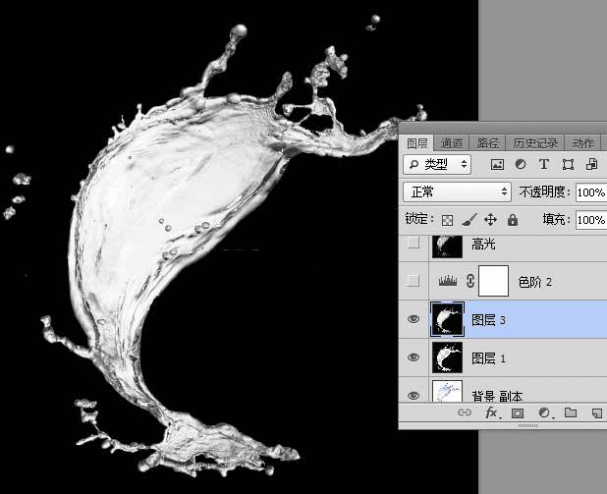
Task: Click the 不透明度 opacity value field
Action: pyautogui.click(x=591, y=192)
